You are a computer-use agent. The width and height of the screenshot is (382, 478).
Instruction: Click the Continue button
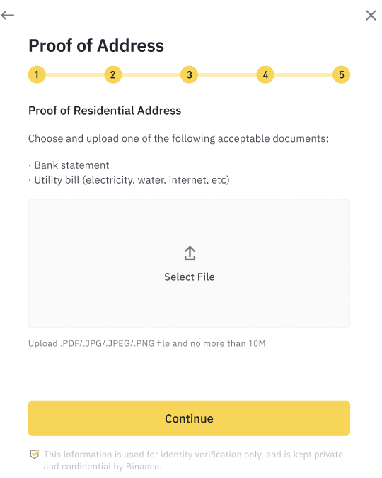(x=189, y=418)
